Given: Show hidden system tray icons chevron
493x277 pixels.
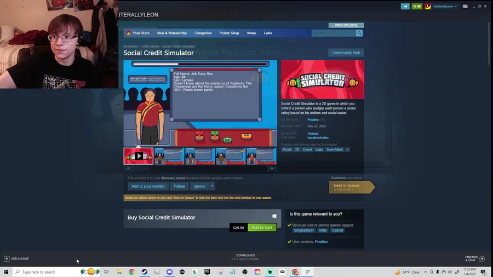Looking at the screenshot, I should coord(425,272).
